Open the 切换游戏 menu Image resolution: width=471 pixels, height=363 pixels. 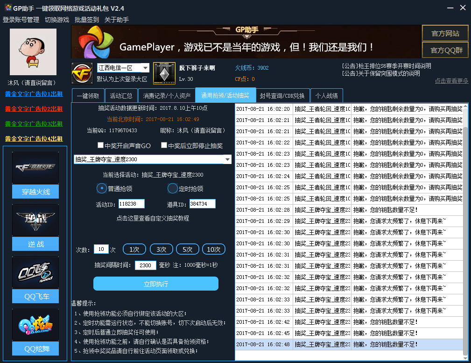[57, 20]
